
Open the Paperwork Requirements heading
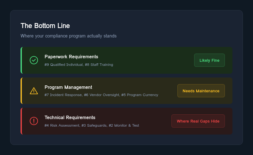[71, 57]
